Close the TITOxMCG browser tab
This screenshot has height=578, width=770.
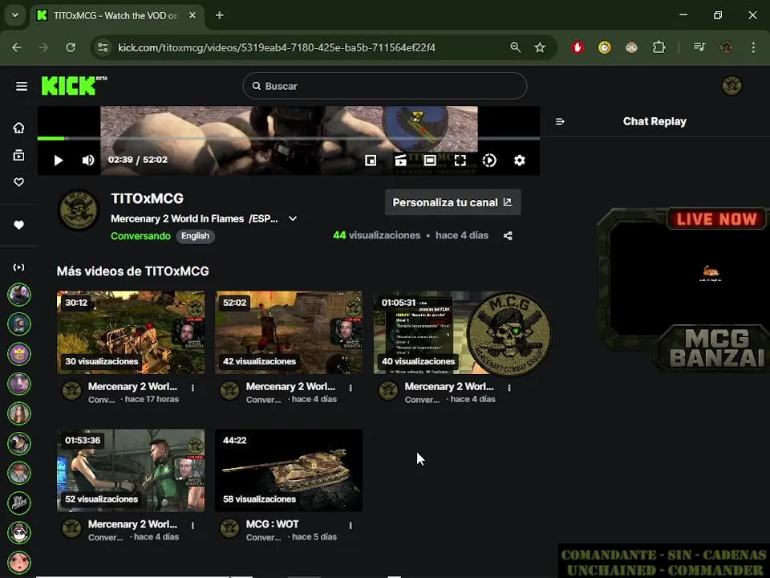coord(192,16)
